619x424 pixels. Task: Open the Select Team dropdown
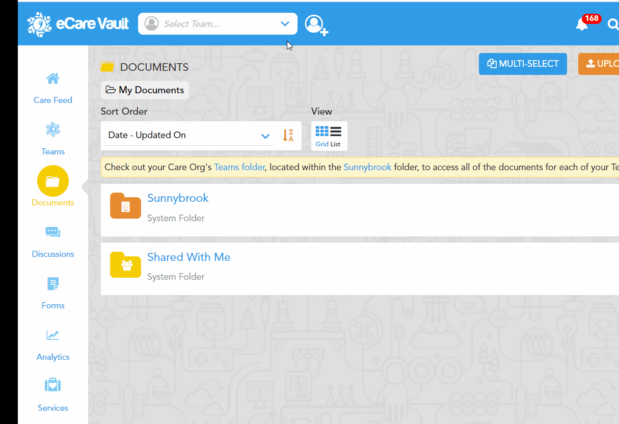(x=218, y=24)
